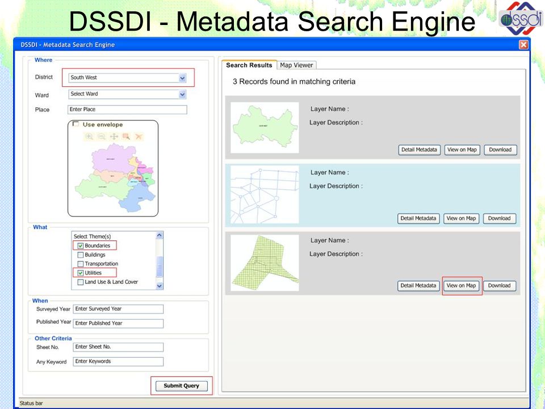This screenshot has height=409, width=545.
Task: Enable the Use envelope checkbox
Action: [76, 124]
